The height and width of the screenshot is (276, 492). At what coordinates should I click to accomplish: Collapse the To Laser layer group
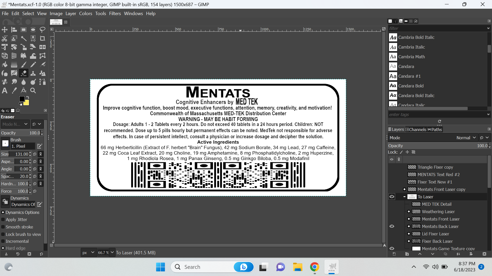pos(404,197)
